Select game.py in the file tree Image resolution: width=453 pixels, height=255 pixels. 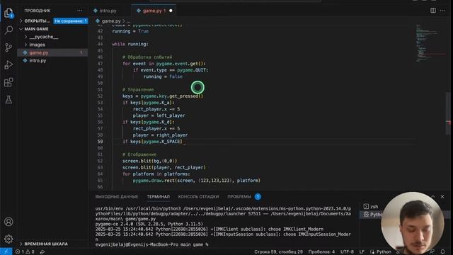(x=52, y=52)
